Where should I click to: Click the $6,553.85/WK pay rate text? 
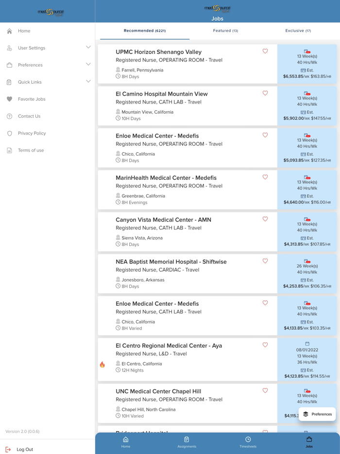pyautogui.click(x=296, y=77)
